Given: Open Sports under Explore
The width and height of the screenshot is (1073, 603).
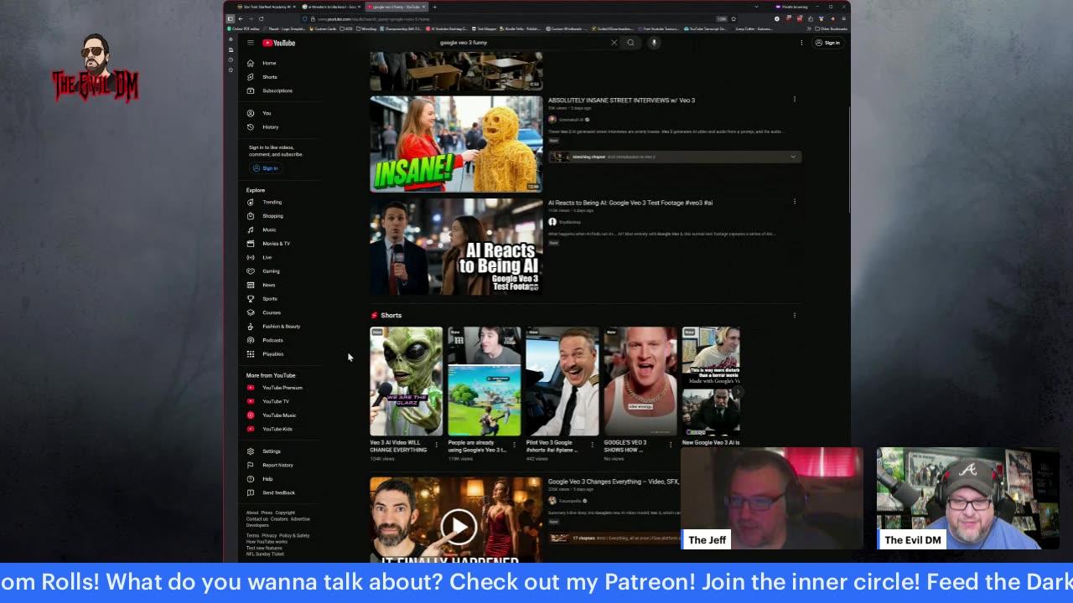Looking at the screenshot, I should tap(268, 299).
